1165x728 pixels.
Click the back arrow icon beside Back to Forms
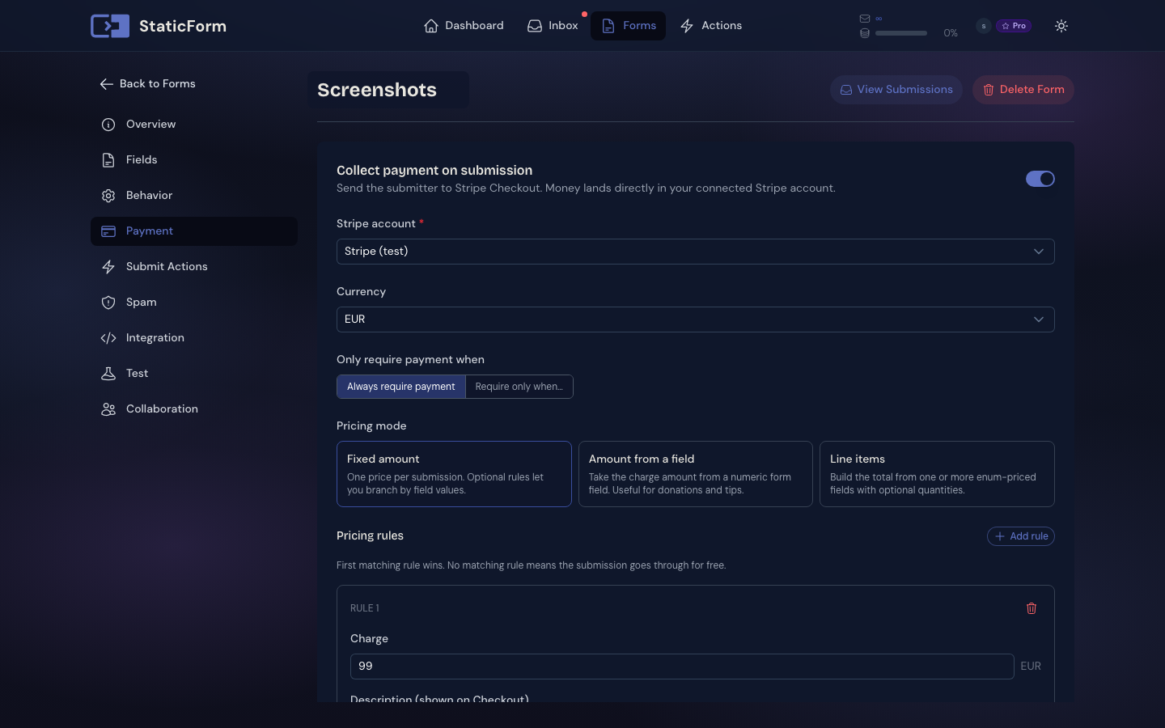106,84
